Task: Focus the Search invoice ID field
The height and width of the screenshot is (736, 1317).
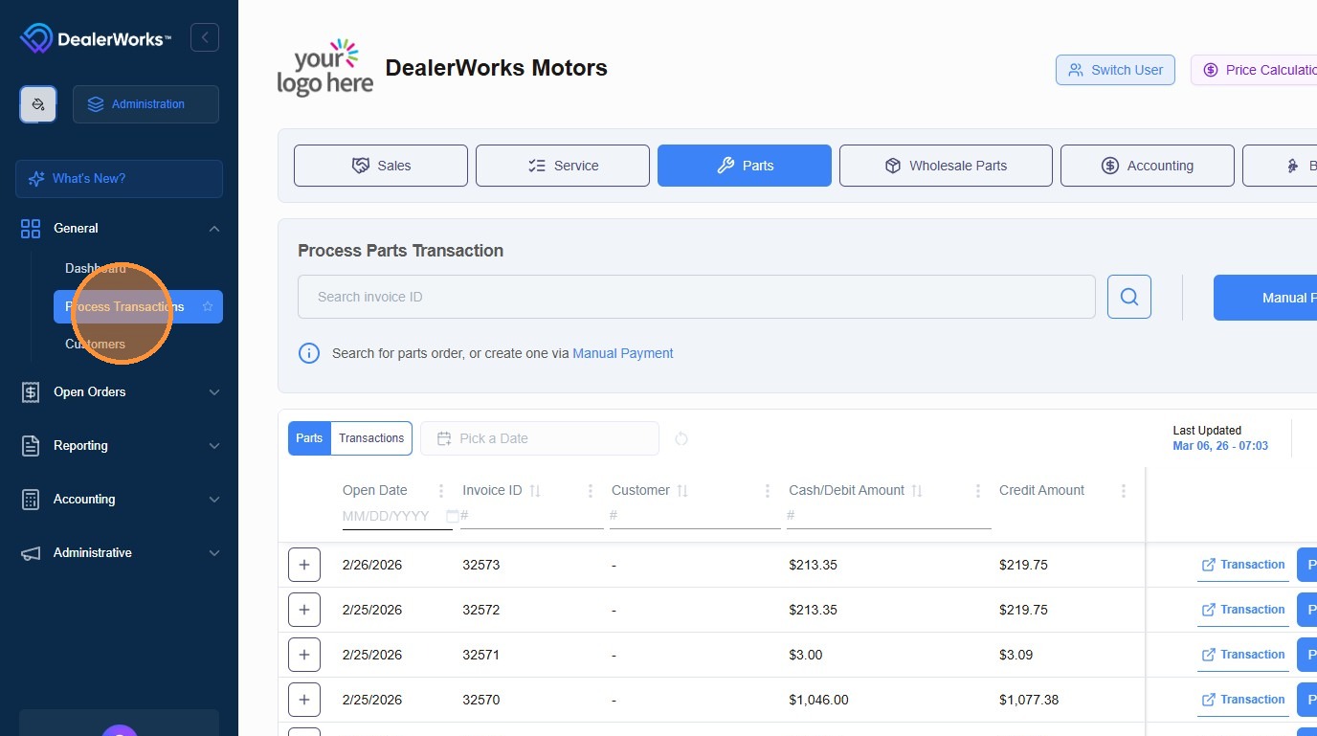Action: click(x=697, y=297)
